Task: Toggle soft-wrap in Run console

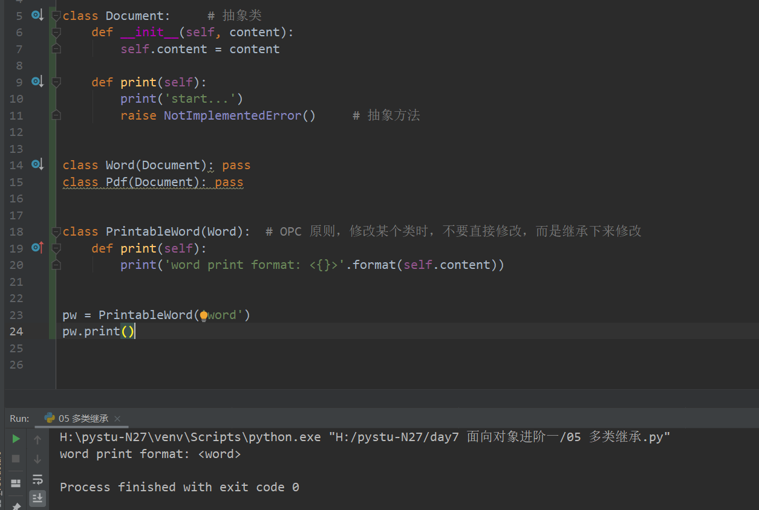Action: pos(37,479)
